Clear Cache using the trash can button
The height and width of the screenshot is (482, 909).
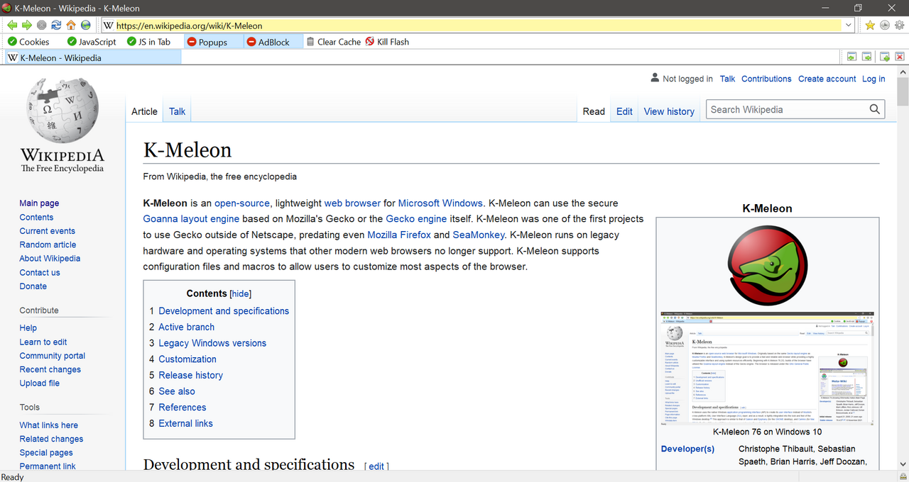tap(334, 42)
